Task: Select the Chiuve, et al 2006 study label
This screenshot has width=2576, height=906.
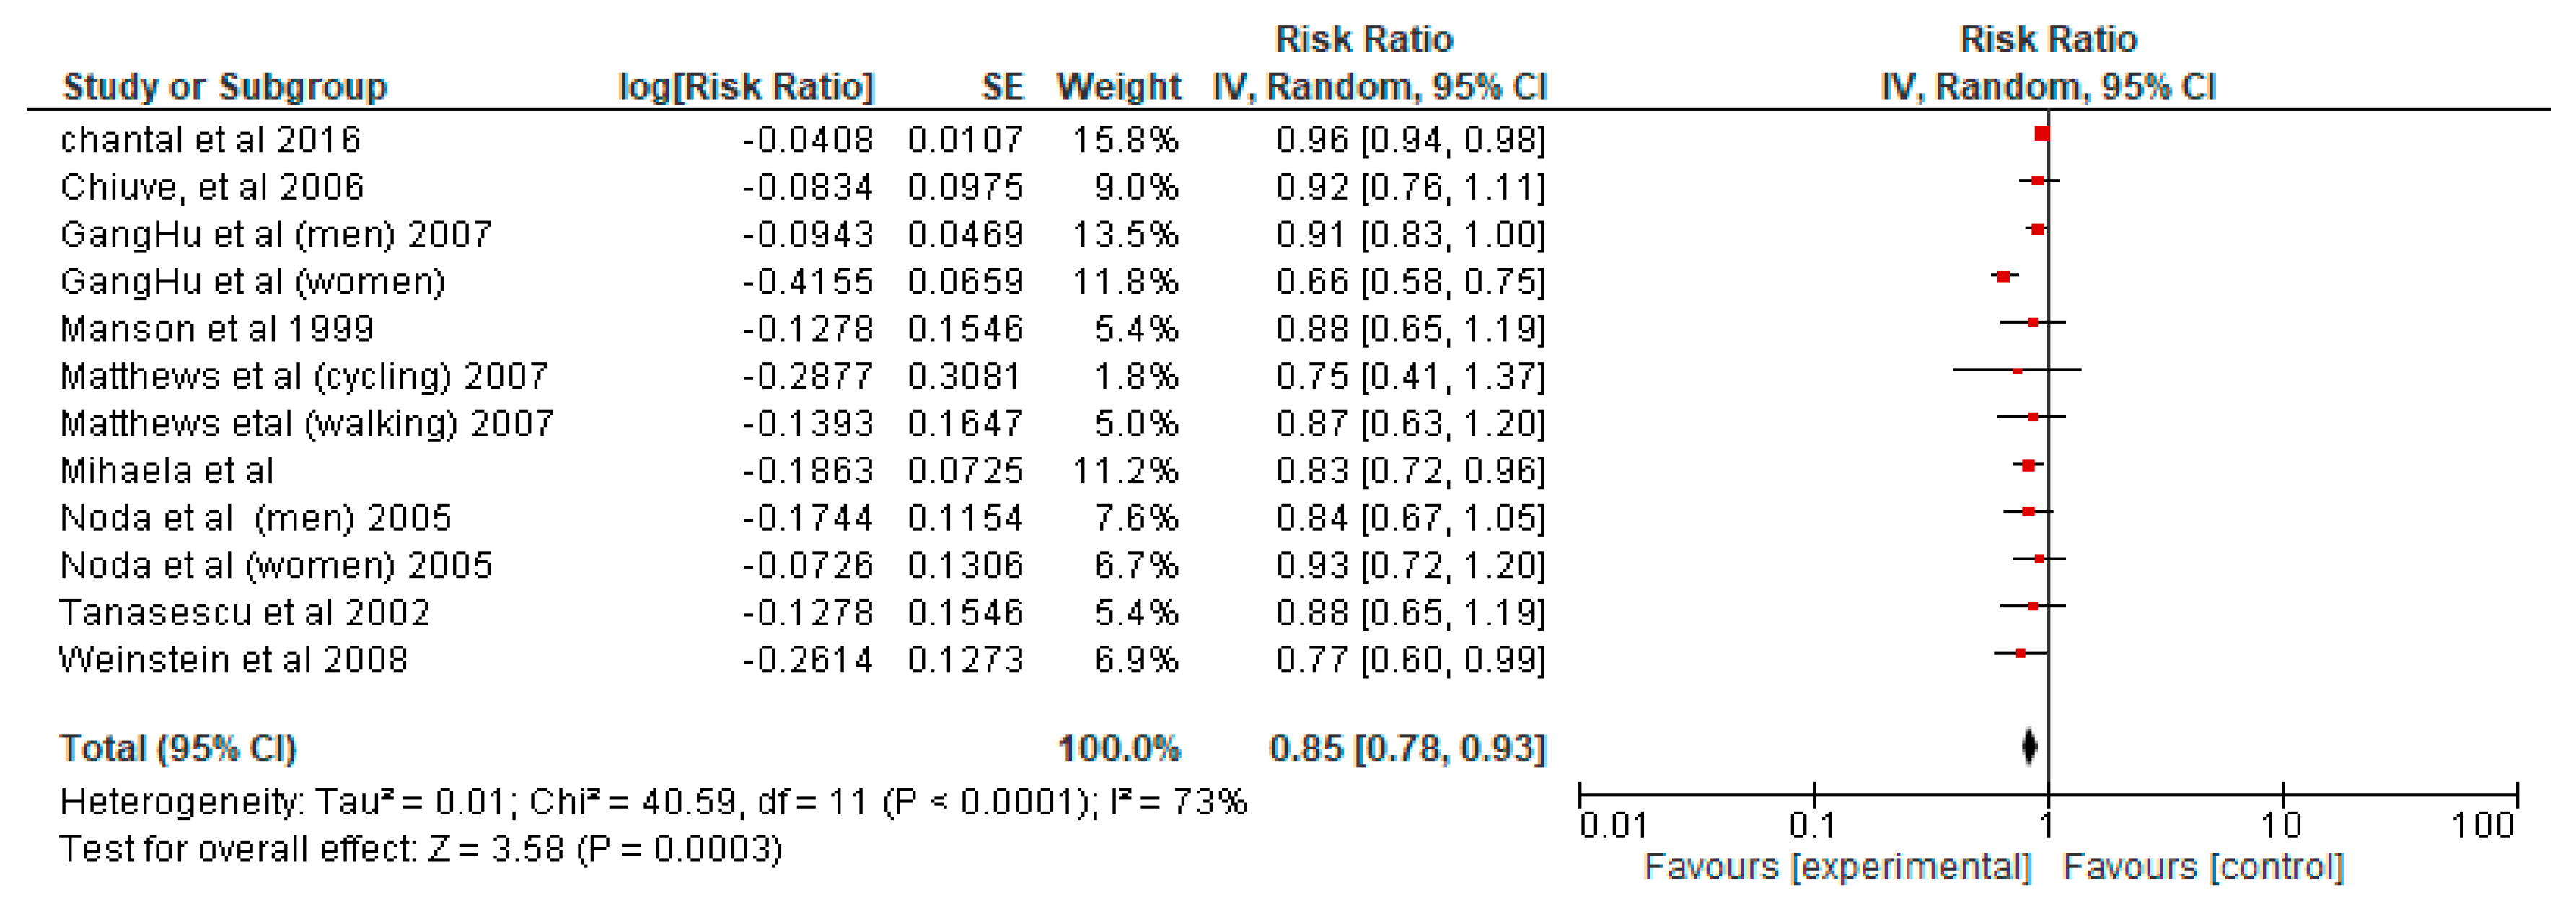Action: pyautogui.click(x=212, y=187)
